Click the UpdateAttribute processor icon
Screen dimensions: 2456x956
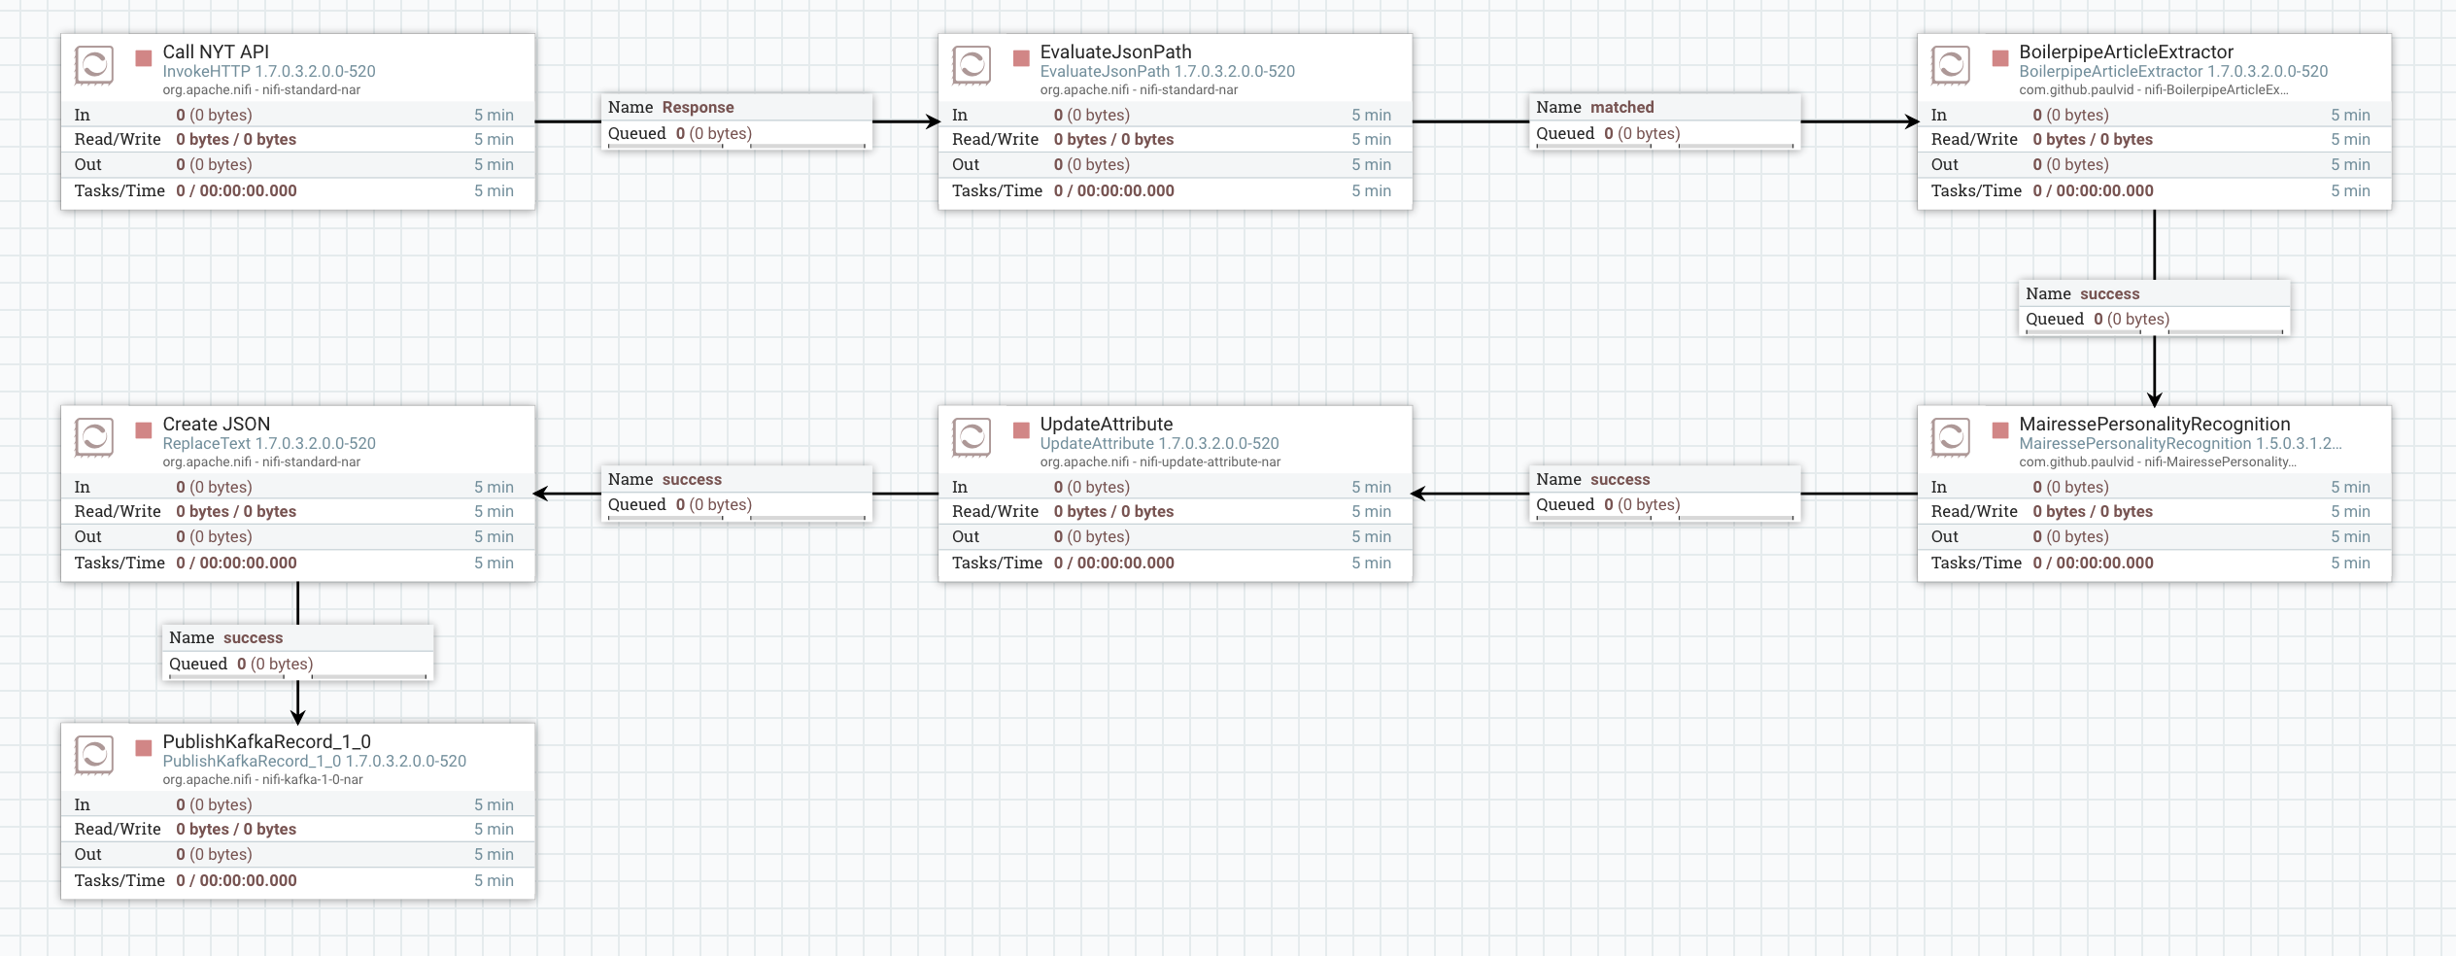click(x=972, y=438)
